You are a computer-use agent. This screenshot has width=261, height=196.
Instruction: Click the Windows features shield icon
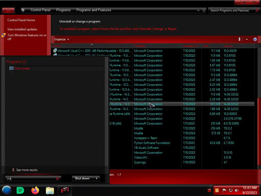coord(4,35)
